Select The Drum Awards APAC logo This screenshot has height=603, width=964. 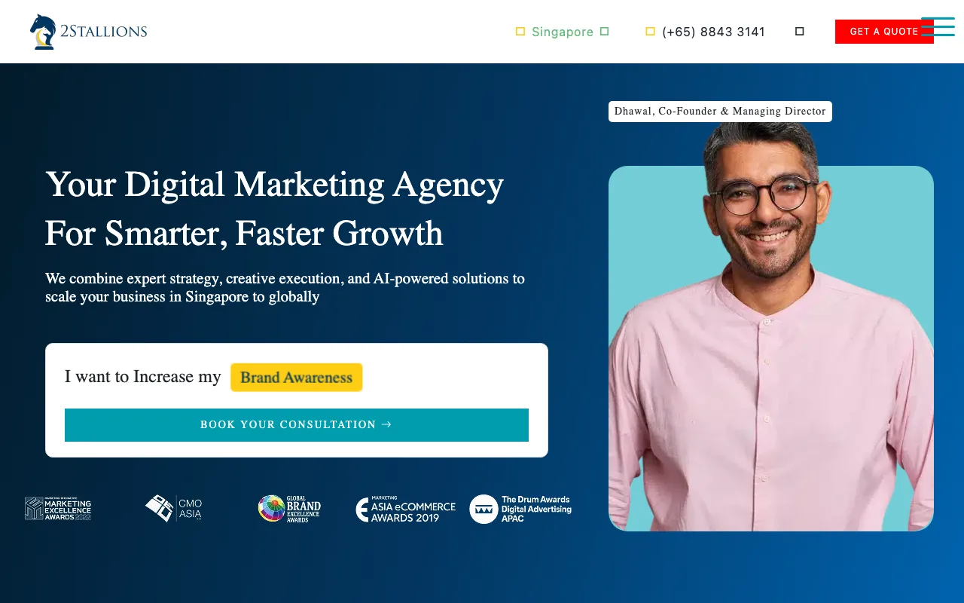point(520,509)
